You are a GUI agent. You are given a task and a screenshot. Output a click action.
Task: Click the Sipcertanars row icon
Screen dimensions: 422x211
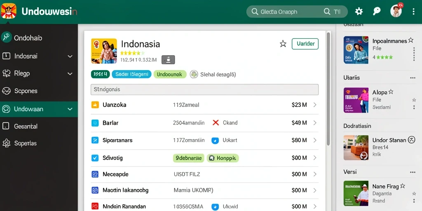[x=95, y=140]
